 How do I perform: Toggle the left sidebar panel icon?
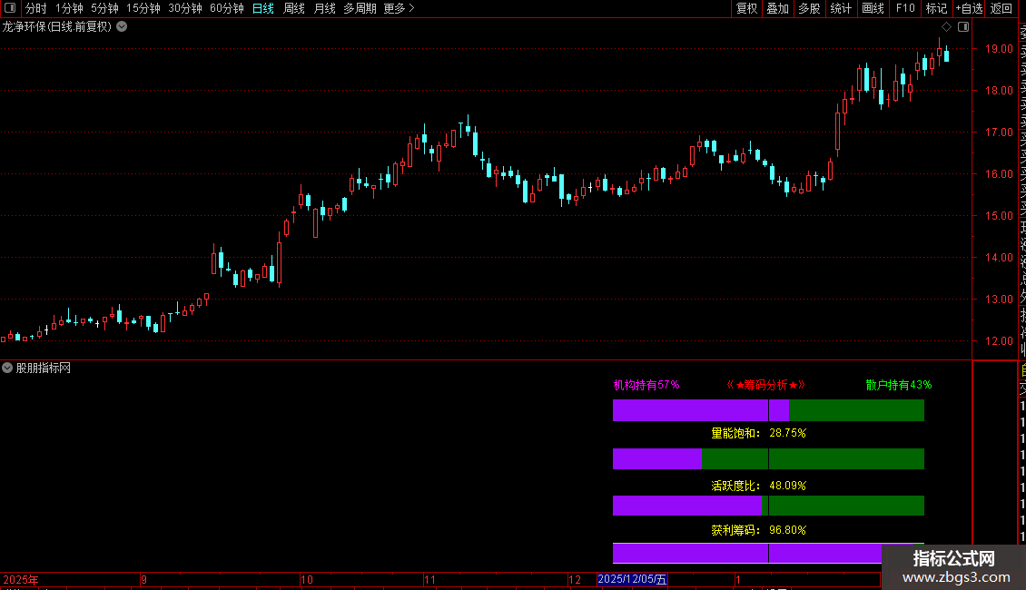[x=10, y=8]
